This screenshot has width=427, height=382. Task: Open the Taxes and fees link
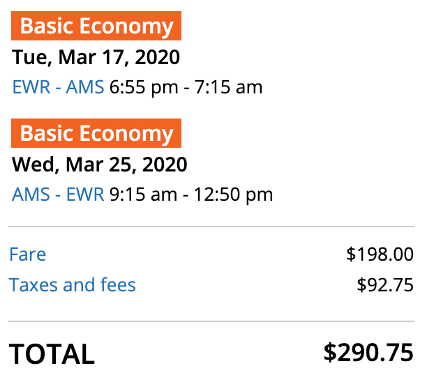73,284
